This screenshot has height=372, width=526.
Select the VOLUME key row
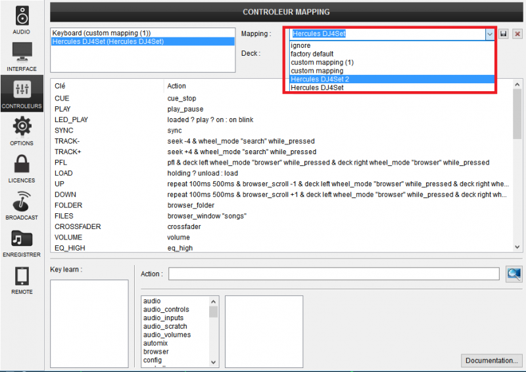(x=282, y=238)
